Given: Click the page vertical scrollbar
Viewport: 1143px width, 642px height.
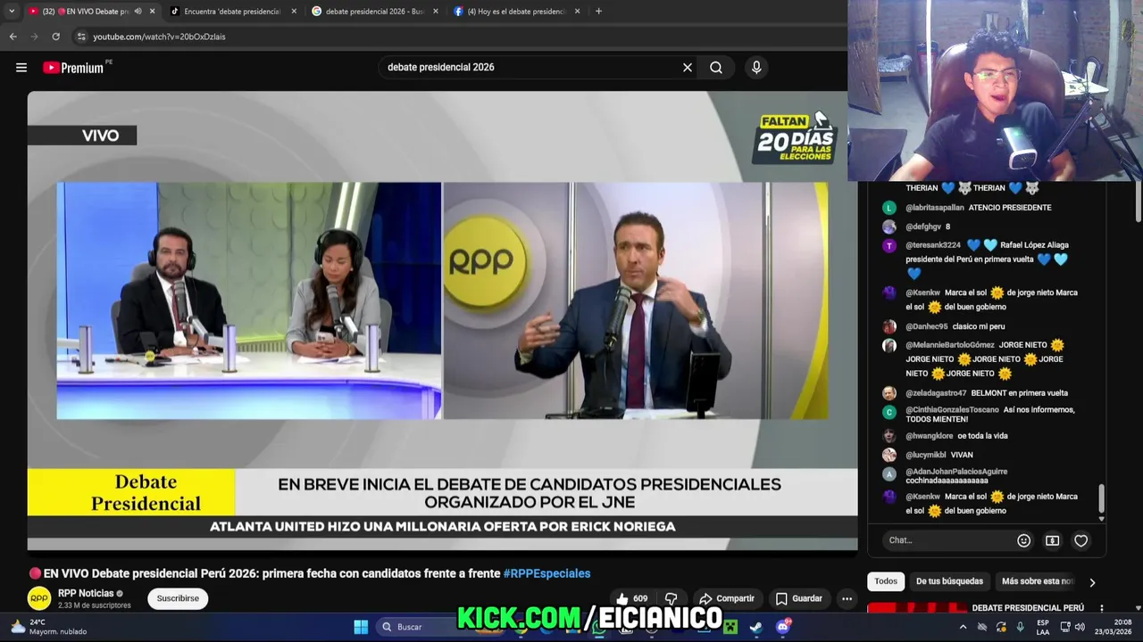Looking at the screenshot, I should click(1138, 201).
